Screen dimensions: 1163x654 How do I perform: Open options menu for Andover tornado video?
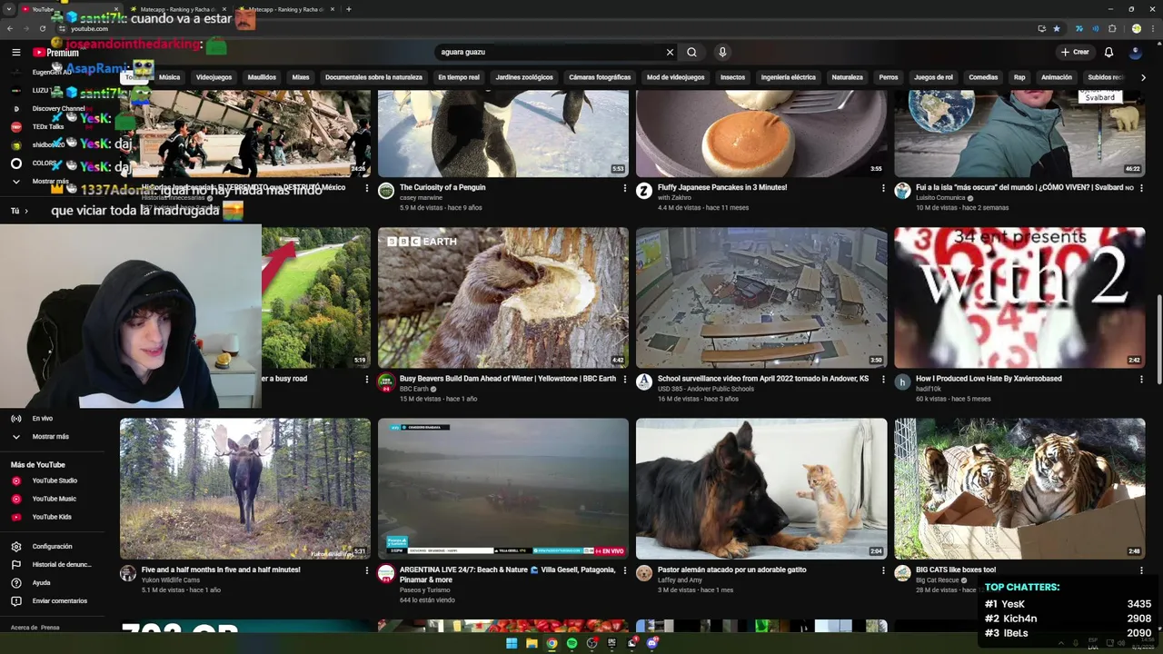click(x=883, y=380)
